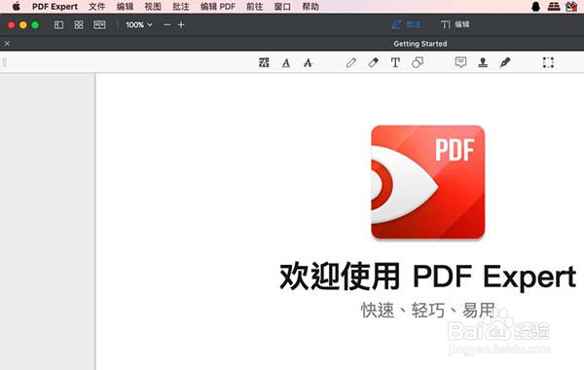Open the 前往 menu

click(255, 7)
